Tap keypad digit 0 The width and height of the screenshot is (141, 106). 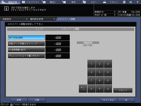click(x=91, y=89)
